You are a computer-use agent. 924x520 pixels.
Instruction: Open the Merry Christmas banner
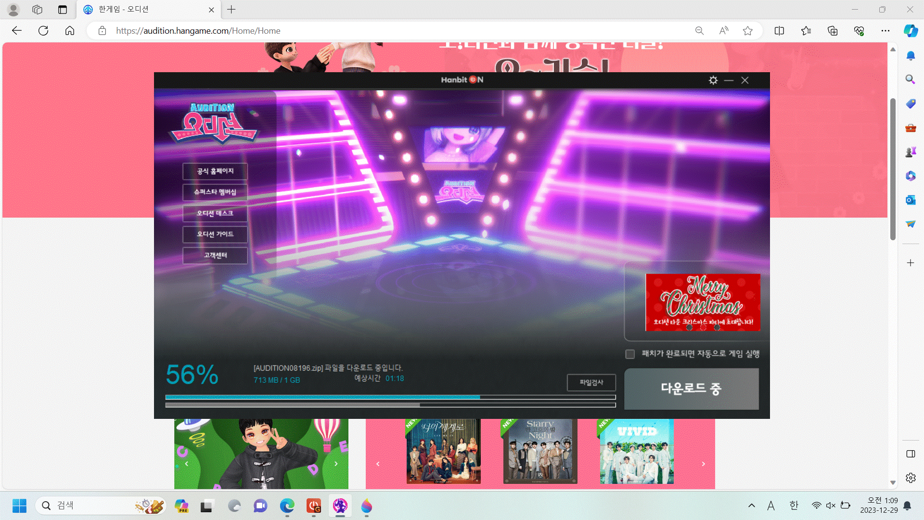tap(703, 302)
